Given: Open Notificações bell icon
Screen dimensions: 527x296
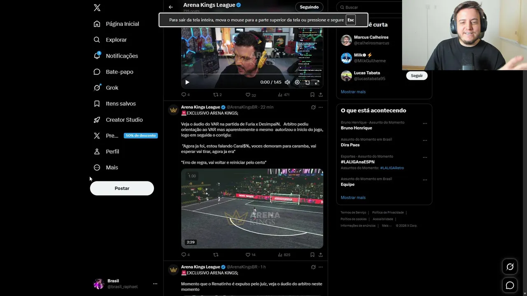Looking at the screenshot, I should pyautogui.click(x=97, y=55).
